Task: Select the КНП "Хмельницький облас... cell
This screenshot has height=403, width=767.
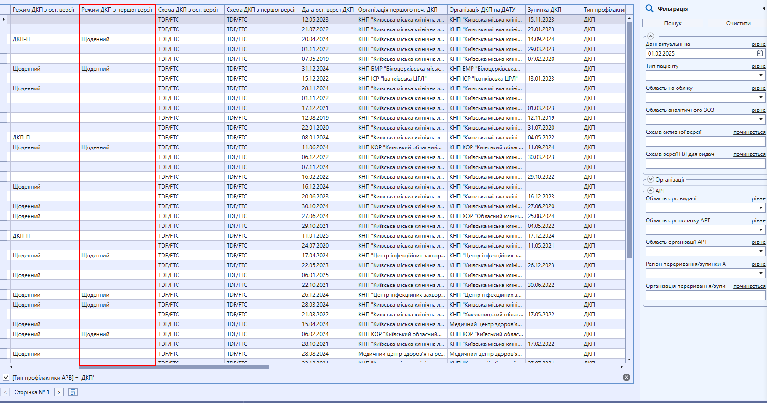Action: (487, 314)
